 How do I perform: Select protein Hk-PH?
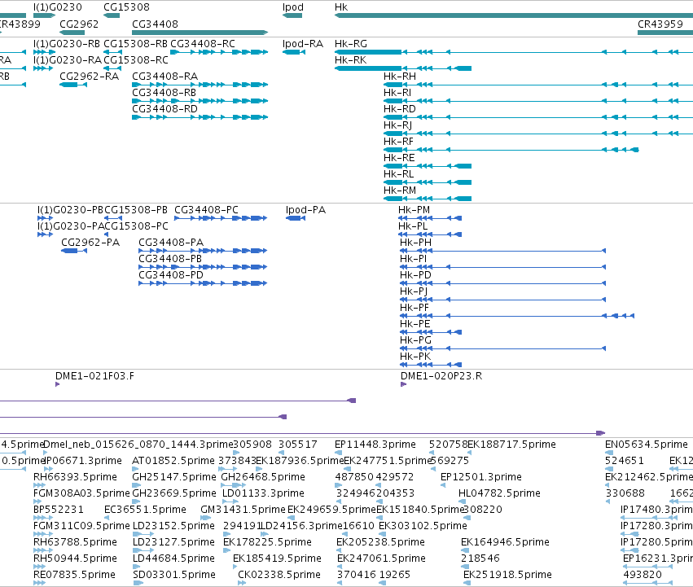tap(415, 243)
